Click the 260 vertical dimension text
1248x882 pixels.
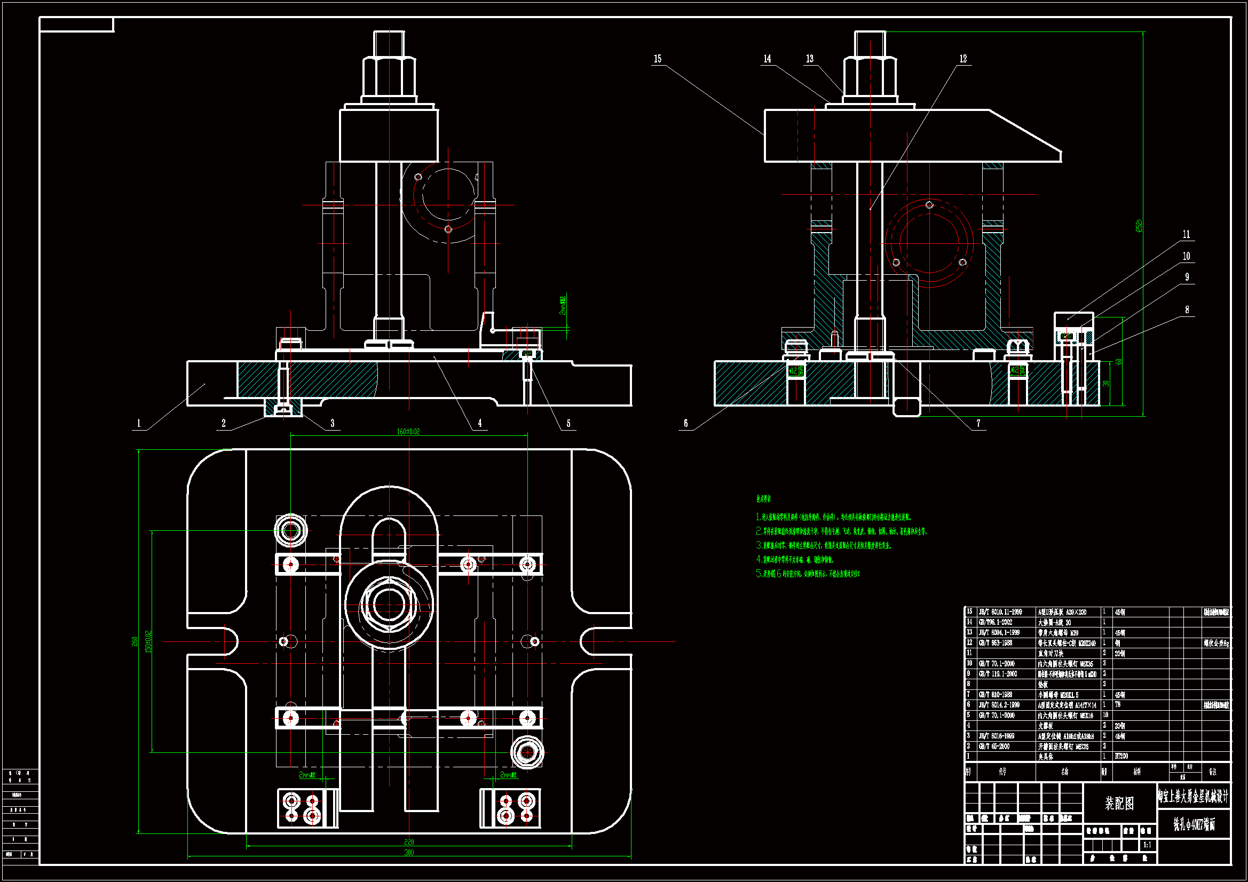[135, 641]
